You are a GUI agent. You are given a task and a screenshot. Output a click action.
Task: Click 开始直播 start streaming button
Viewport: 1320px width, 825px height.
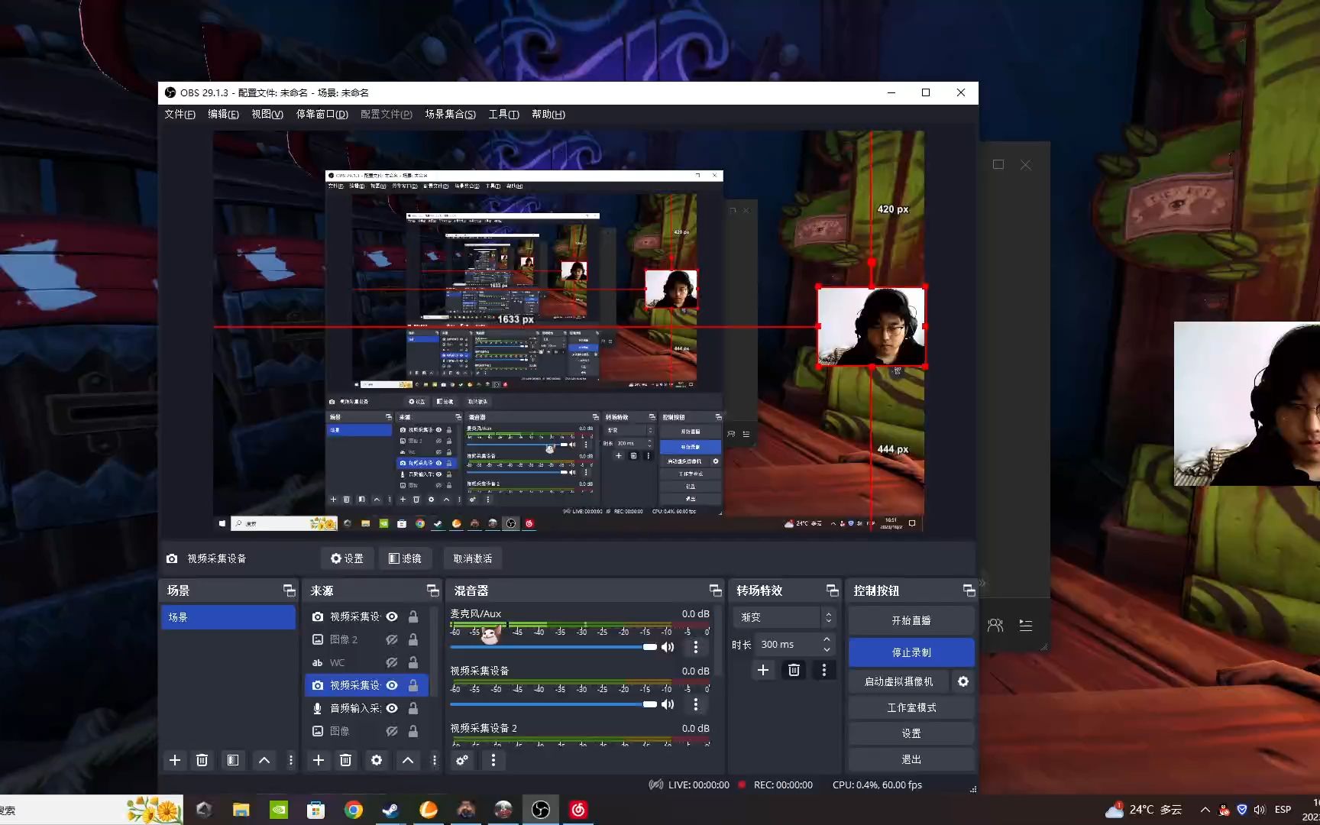[x=911, y=620]
